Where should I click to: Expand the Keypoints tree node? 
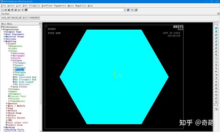pos(9,46)
